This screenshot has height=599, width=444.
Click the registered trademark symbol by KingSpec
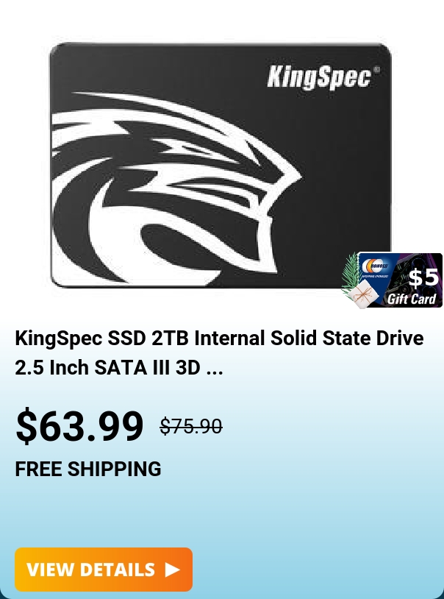[x=376, y=69]
